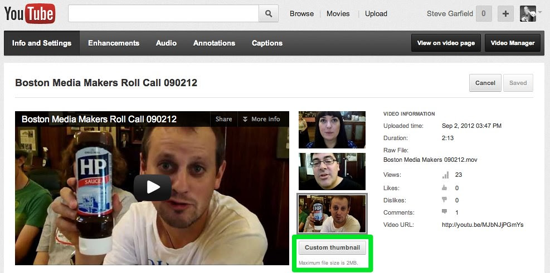The image size is (550, 273).
Task: Click the views bar chart icon
Action: [x=445, y=175]
